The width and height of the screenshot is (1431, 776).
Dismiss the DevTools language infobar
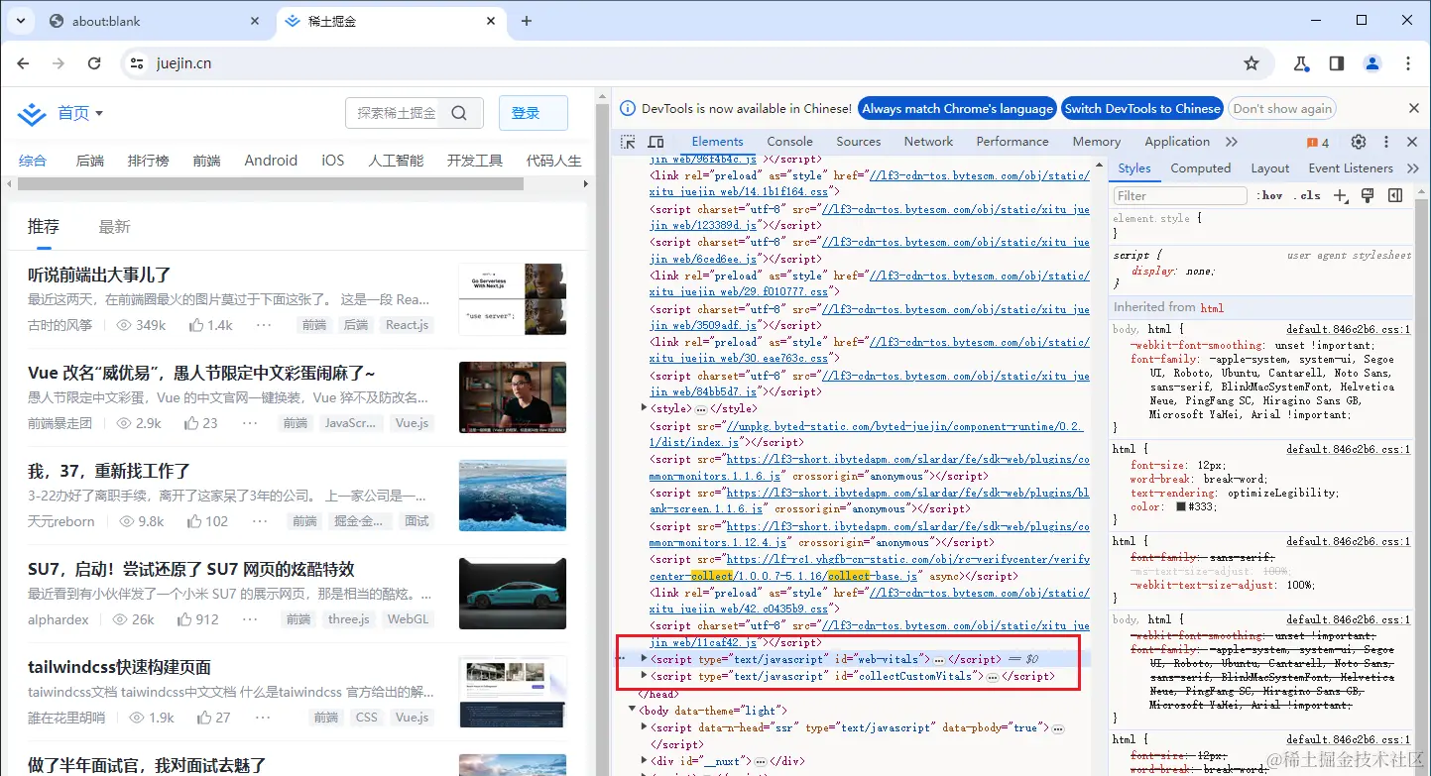(1414, 108)
